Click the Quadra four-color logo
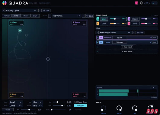The image size is (160, 115). point(5,3)
